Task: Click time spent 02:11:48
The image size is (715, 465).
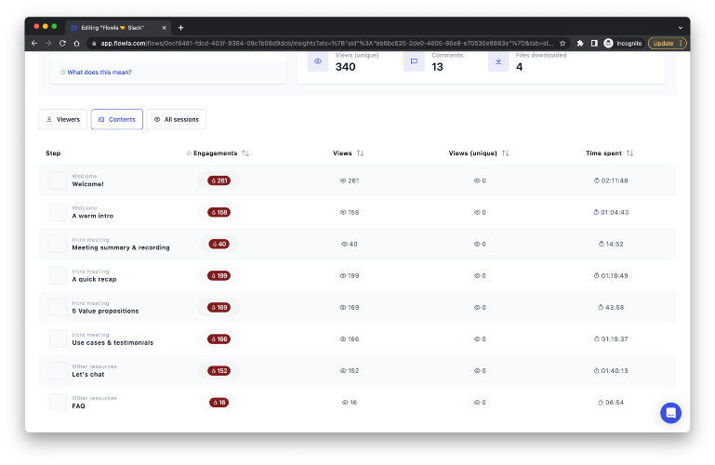Action: [x=611, y=180]
